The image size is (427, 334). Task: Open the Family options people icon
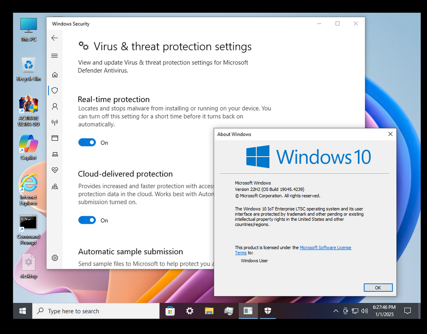55,187
